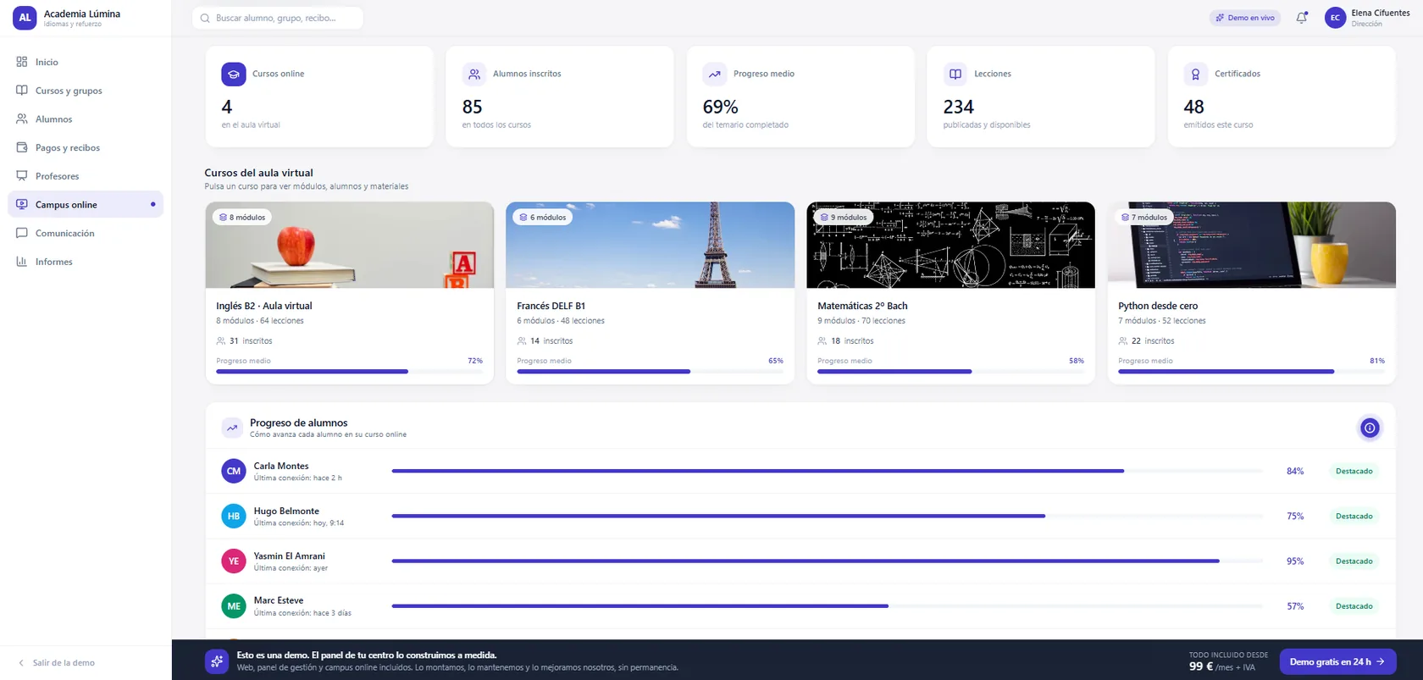1423x680 pixels.
Task: Open Pagos y recibos page
Action: (x=85, y=147)
